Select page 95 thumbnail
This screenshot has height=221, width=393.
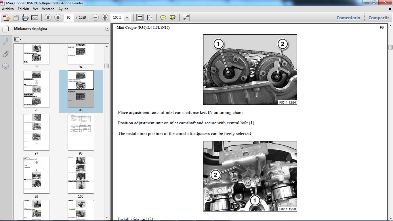point(36,89)
